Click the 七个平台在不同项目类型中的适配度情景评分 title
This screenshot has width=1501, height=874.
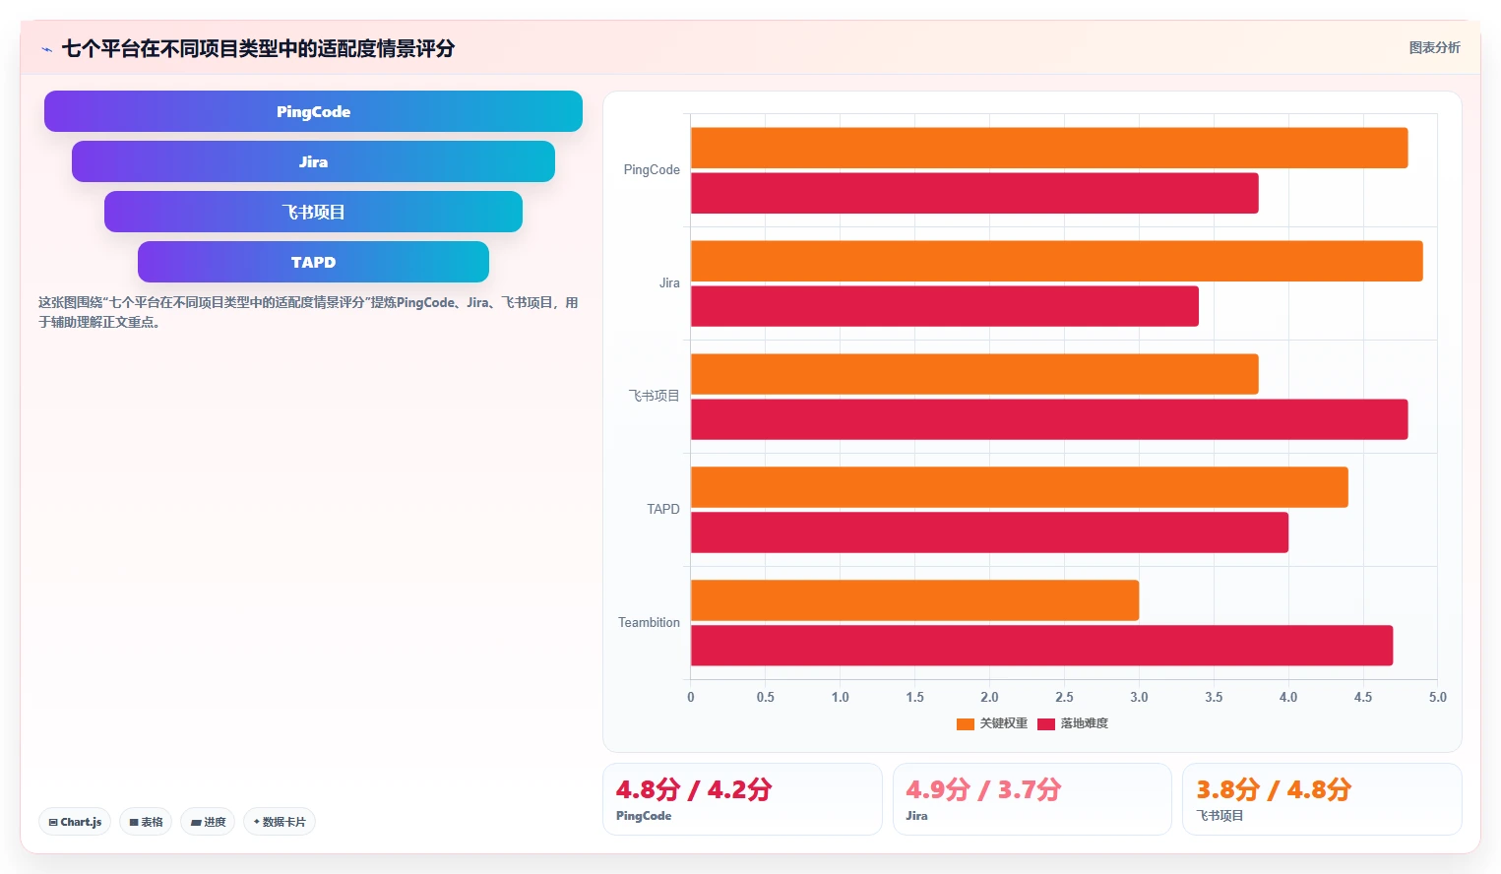click(258, 48)
